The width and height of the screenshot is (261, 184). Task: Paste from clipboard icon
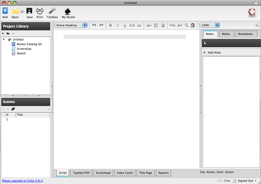pos(163,25)
